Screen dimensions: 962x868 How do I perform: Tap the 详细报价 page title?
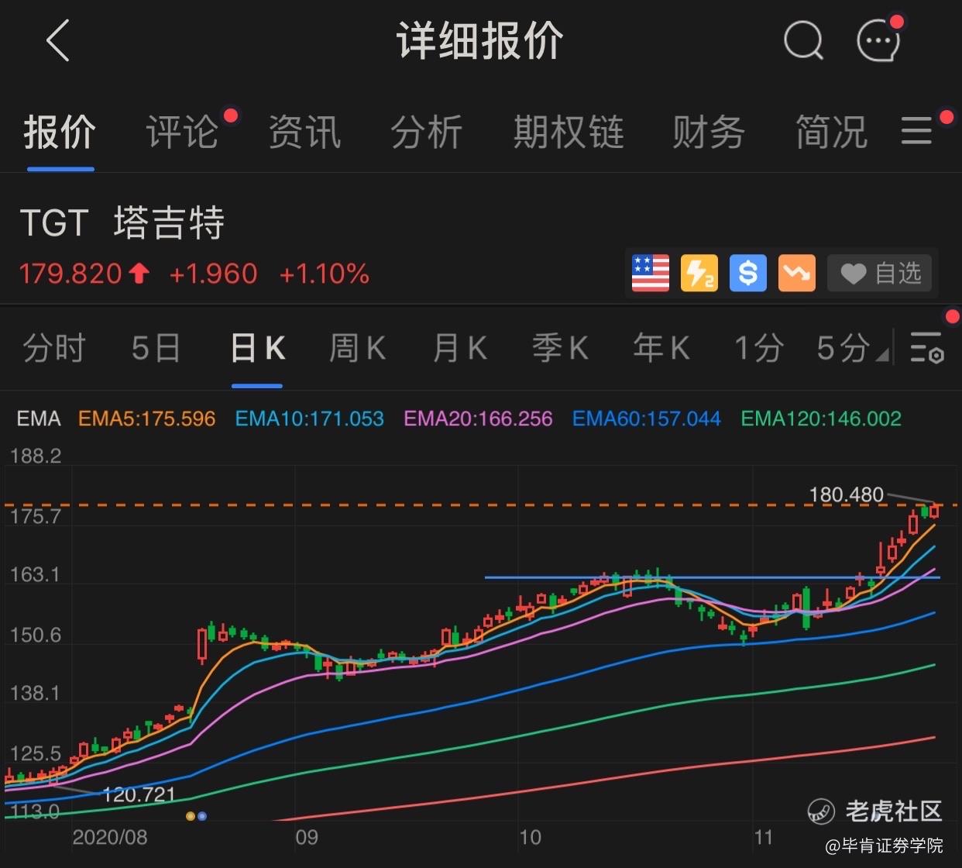coord(480,40)
